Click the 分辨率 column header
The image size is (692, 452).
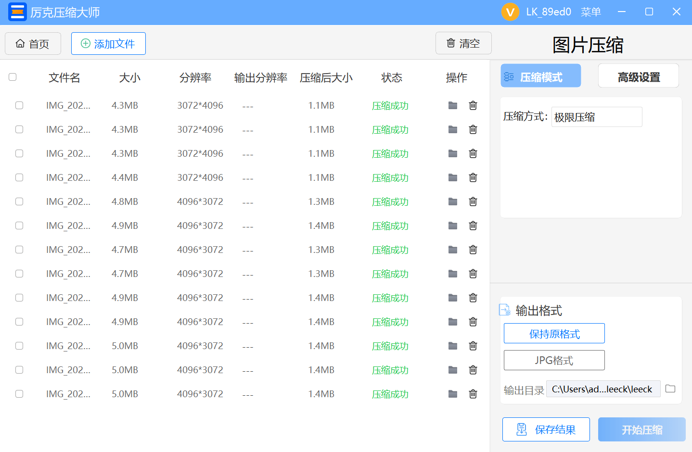pyautogui.click(x=195, y=77)
